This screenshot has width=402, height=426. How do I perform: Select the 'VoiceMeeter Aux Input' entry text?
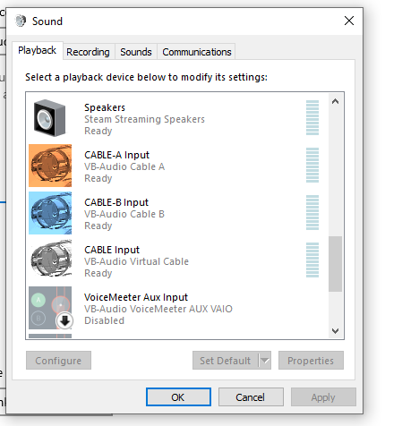point(136,297)
